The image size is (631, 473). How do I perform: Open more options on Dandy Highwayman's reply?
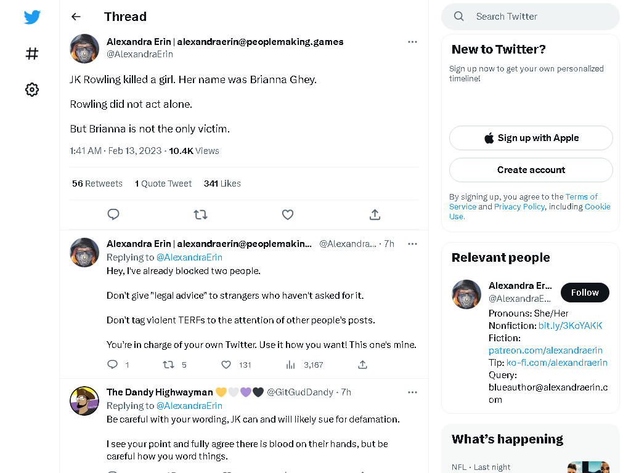pos(412,392)
